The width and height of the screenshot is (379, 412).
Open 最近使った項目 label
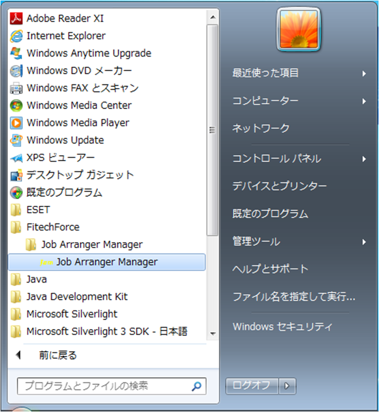coord(265,73)
